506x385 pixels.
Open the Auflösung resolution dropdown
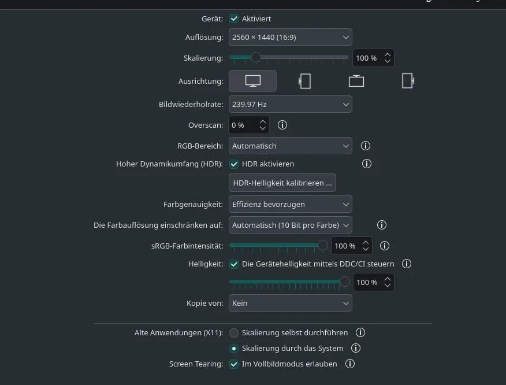click(x=291, y=37)
